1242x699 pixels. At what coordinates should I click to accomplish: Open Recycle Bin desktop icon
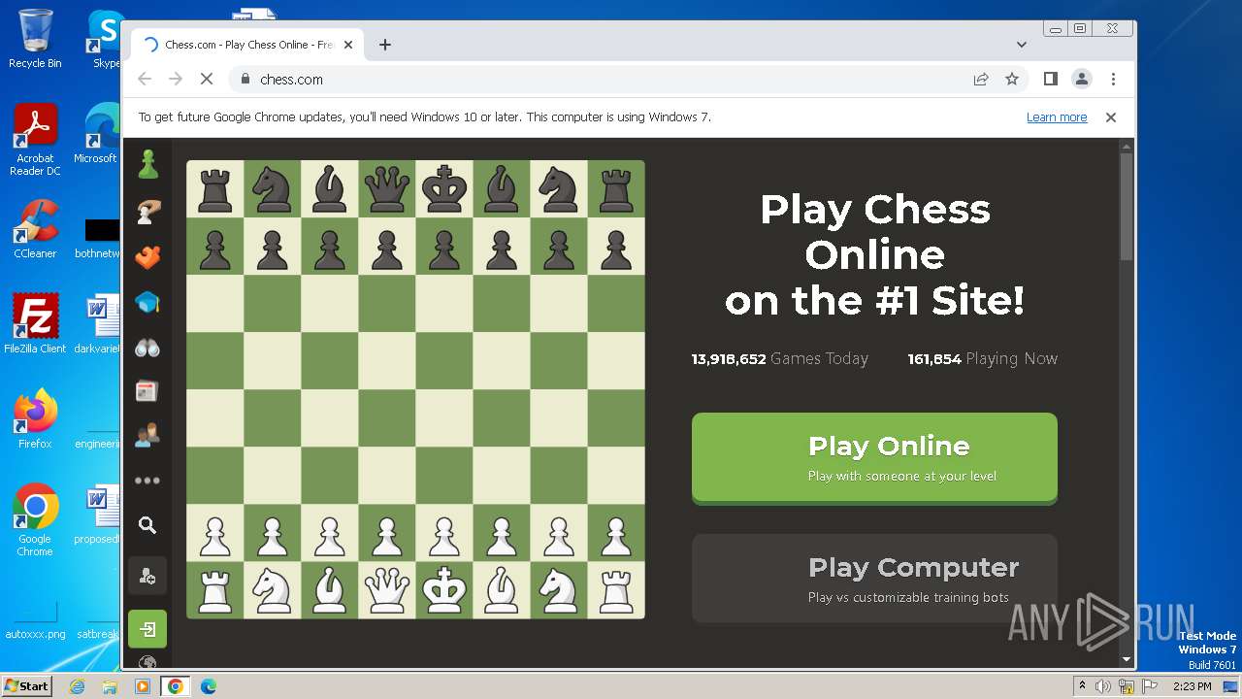35,39
